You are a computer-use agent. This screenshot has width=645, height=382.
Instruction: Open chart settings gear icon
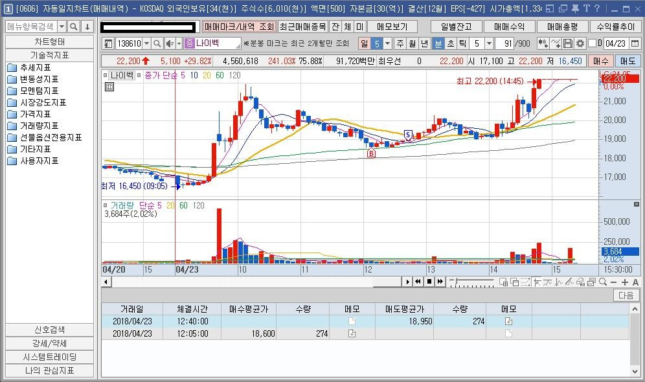tap(580, 43)
